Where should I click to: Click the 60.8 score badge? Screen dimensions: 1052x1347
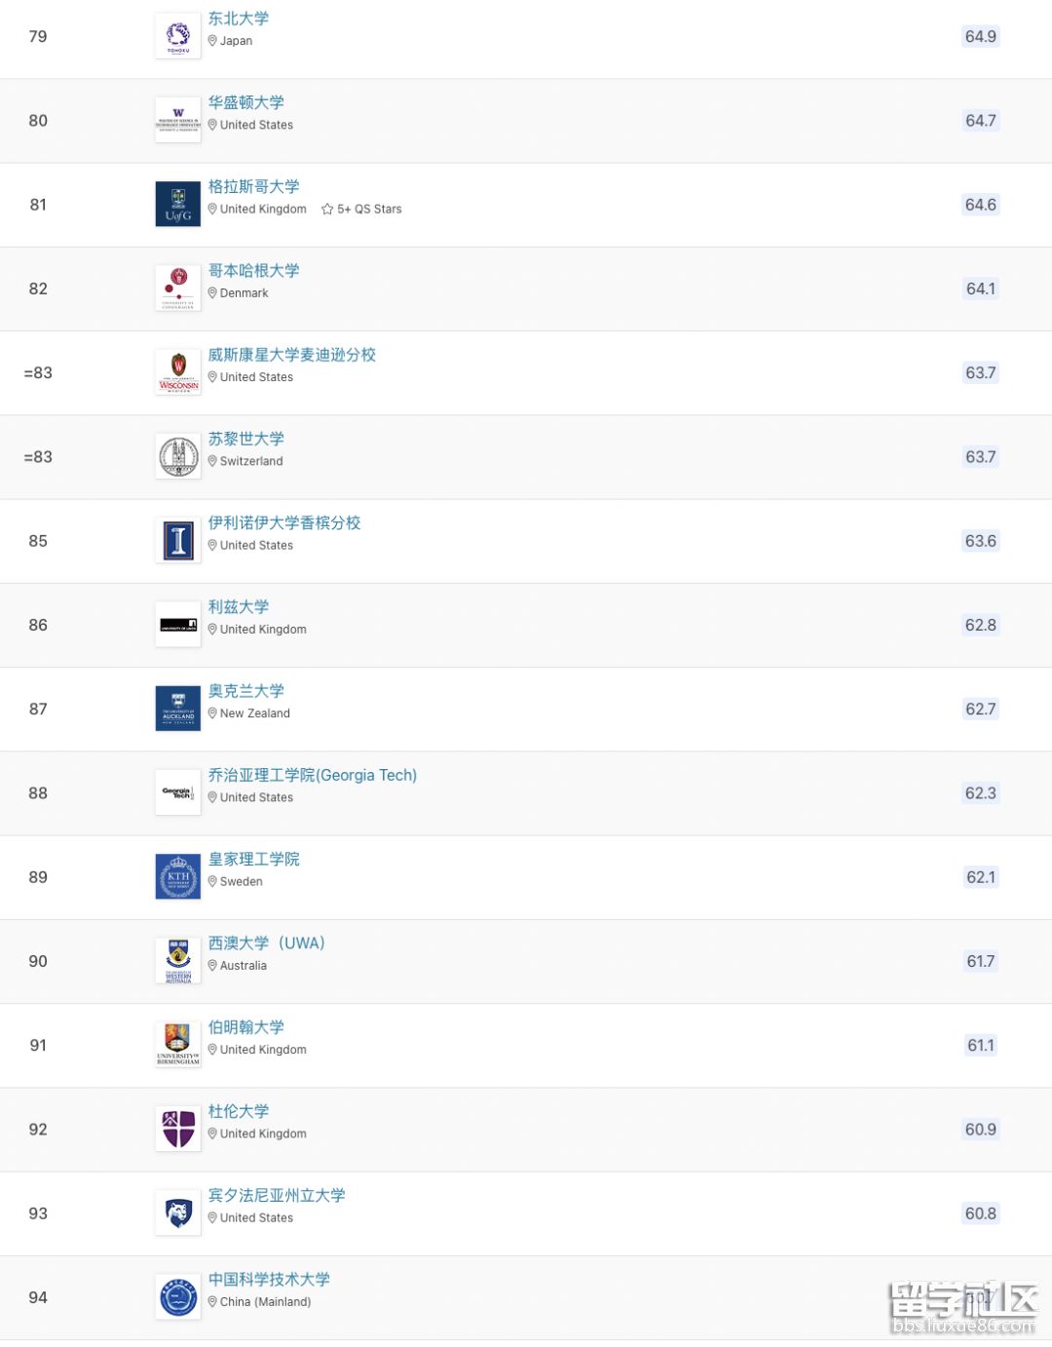(x=980, y=1212)
